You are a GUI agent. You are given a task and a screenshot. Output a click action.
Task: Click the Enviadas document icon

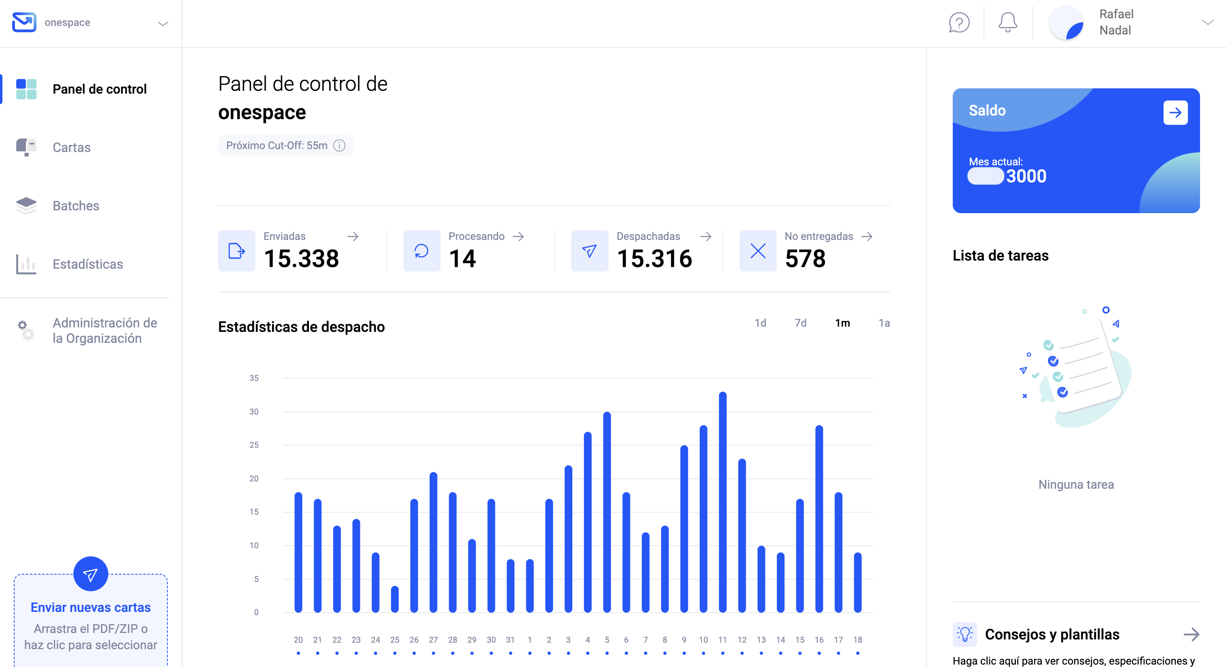tap(236, 251)
